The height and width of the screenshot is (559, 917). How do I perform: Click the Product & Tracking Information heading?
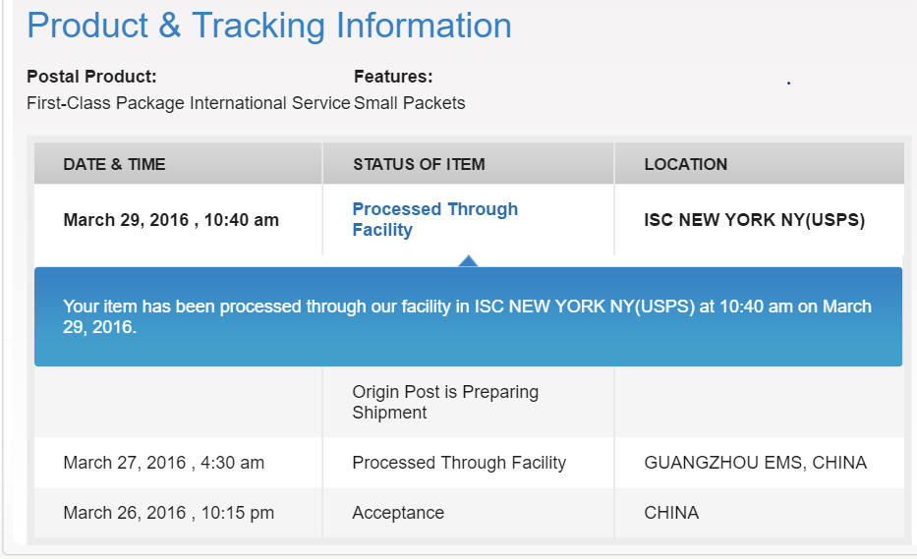point(269,26)
